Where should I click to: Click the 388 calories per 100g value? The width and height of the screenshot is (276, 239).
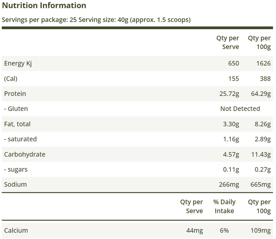265,79
